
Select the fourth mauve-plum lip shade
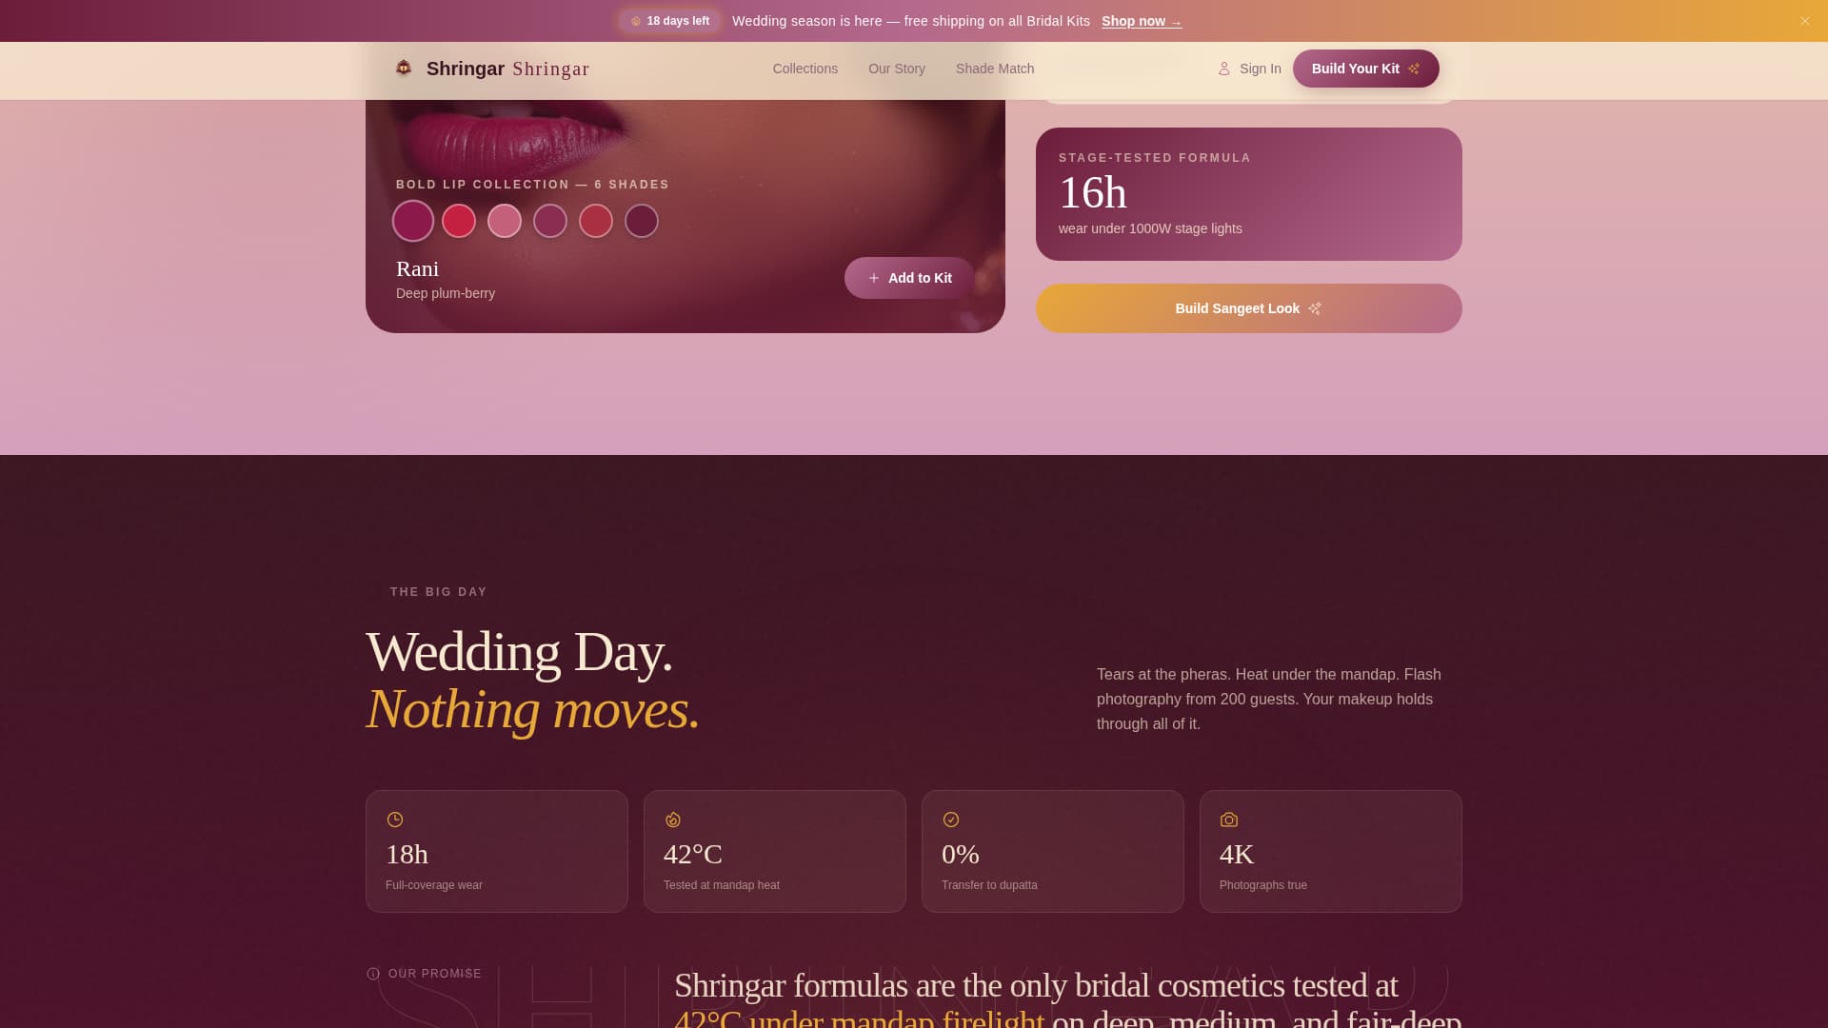[550, 221]
